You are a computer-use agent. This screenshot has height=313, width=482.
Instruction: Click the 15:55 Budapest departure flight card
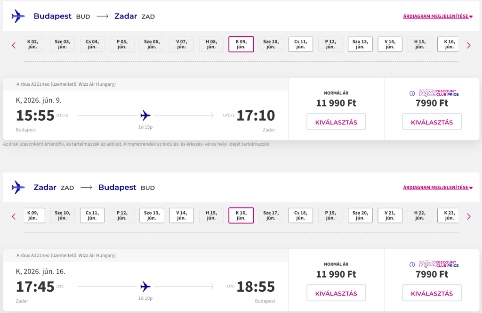pos(145,115)
